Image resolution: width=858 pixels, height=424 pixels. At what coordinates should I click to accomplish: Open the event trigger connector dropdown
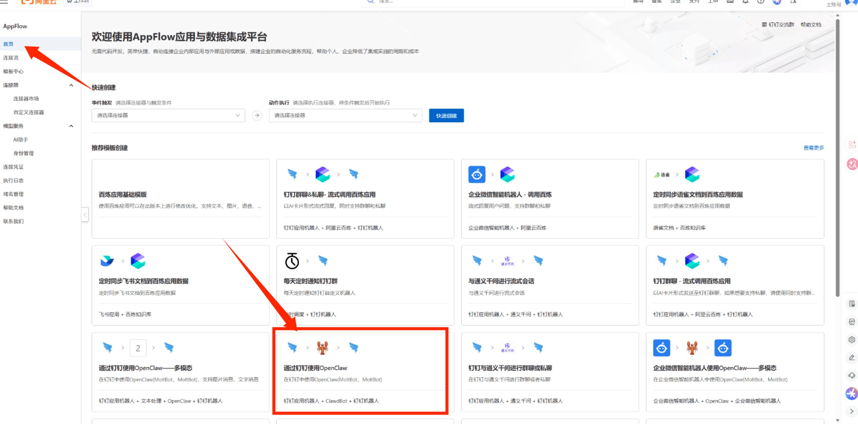[168, 115]
